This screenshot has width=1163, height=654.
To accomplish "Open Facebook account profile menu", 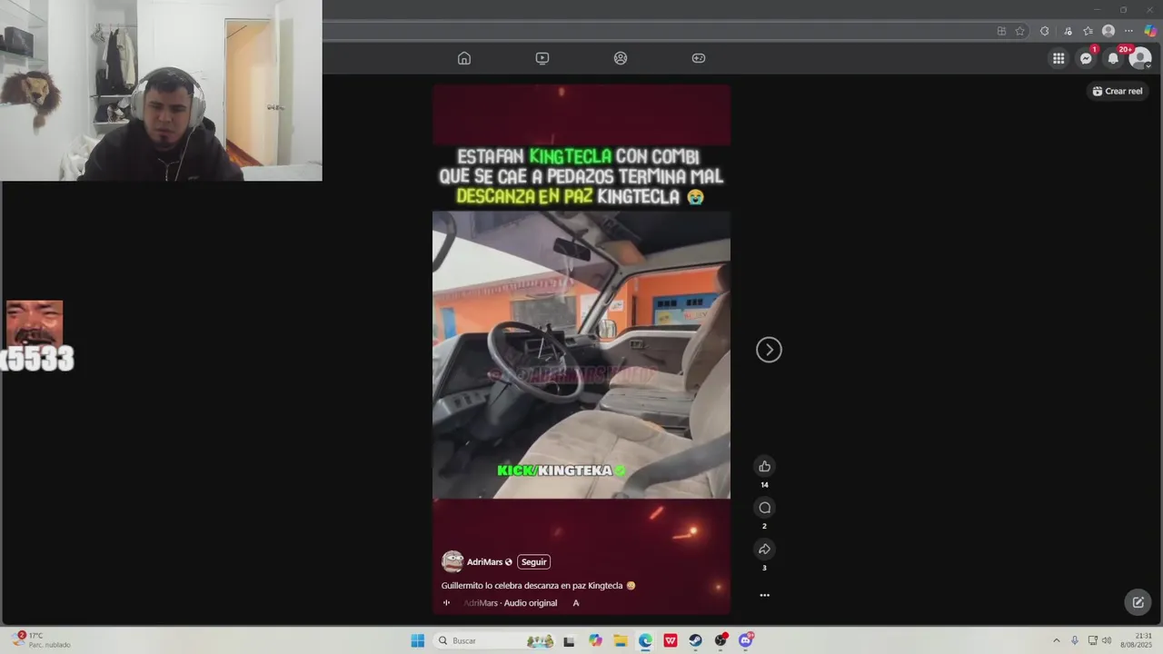I will pos(1140,58).
